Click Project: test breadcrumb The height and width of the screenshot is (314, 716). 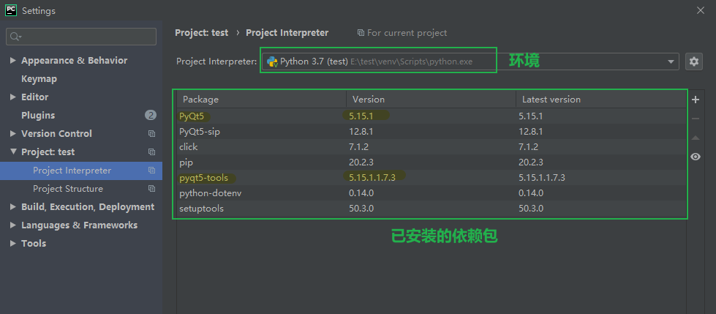[x=201, y=33]
